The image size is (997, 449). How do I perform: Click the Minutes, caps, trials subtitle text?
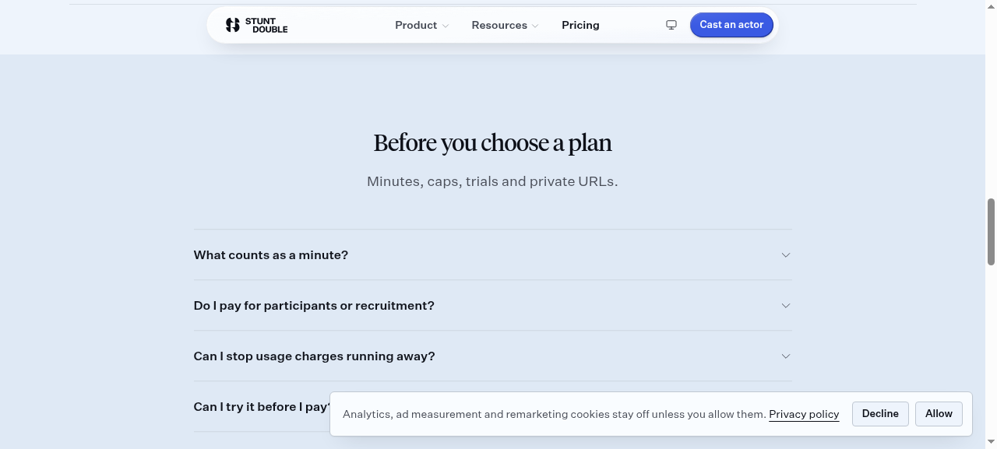(492, 181)
